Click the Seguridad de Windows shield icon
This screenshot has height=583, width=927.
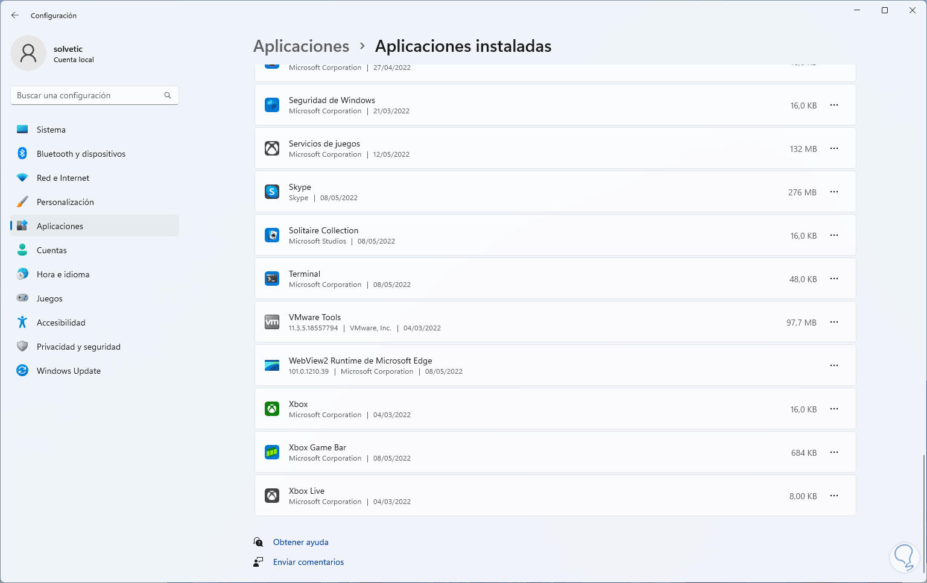point(272,105)
